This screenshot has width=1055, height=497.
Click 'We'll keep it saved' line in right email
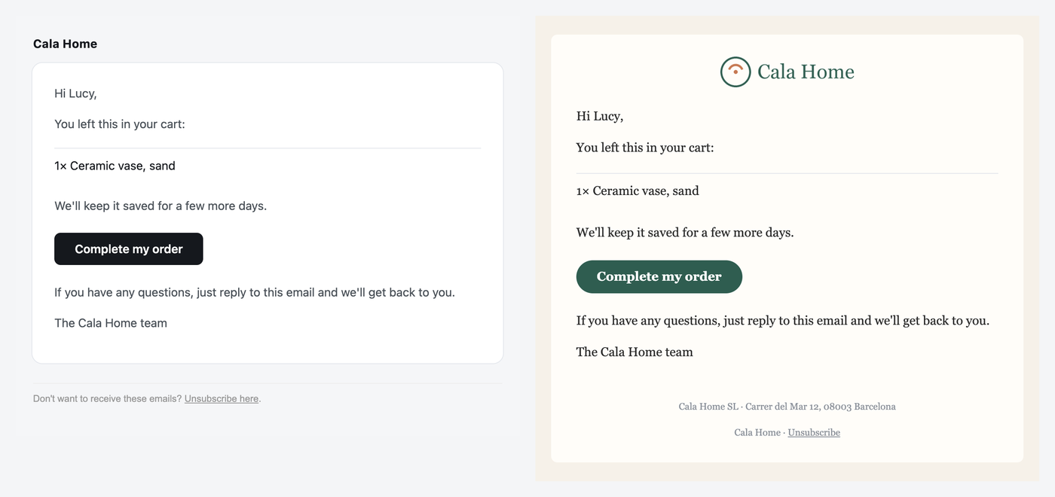pos(685,233)
